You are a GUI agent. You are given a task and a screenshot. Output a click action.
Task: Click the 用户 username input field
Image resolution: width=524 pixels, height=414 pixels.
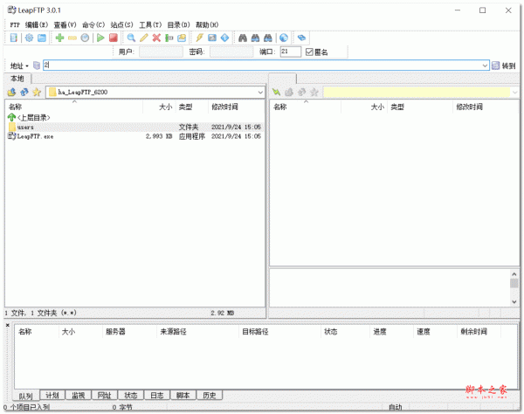click(x=161, y=52)
